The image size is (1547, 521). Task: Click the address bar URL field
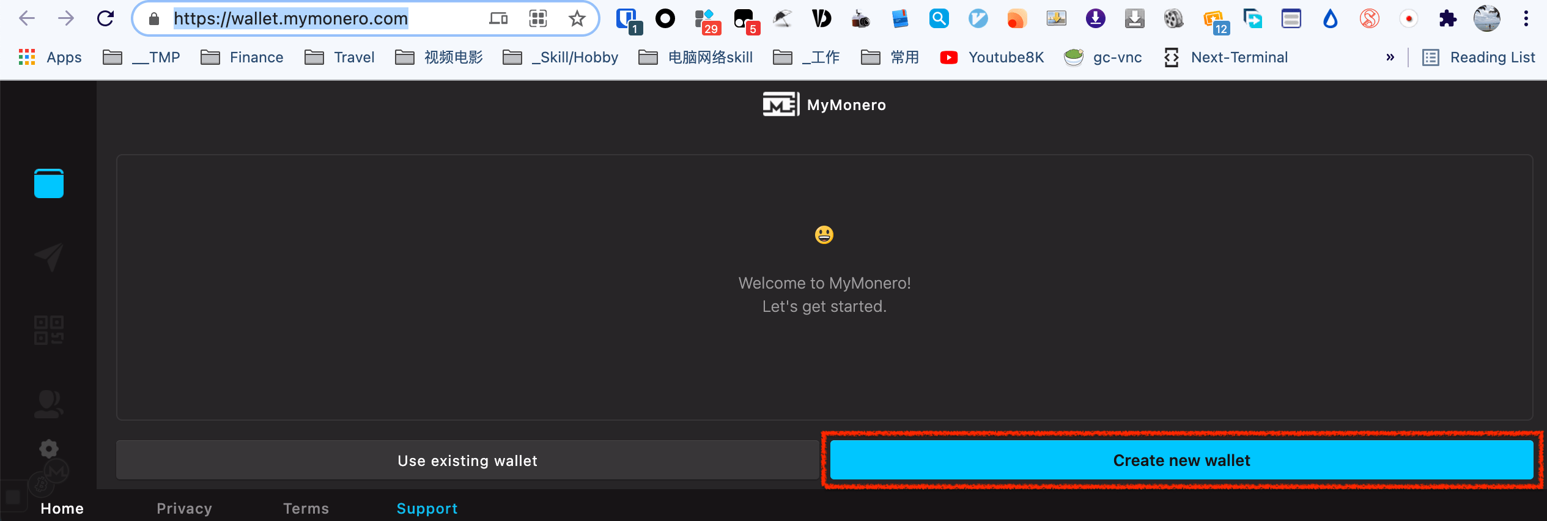[x=318, y=19]
